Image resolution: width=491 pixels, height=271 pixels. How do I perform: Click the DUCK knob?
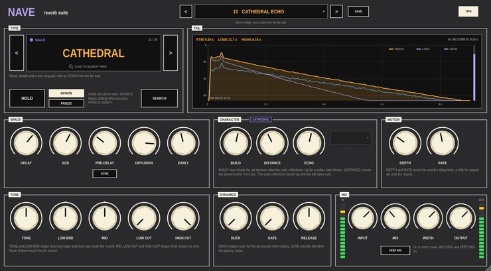(236, 218)
